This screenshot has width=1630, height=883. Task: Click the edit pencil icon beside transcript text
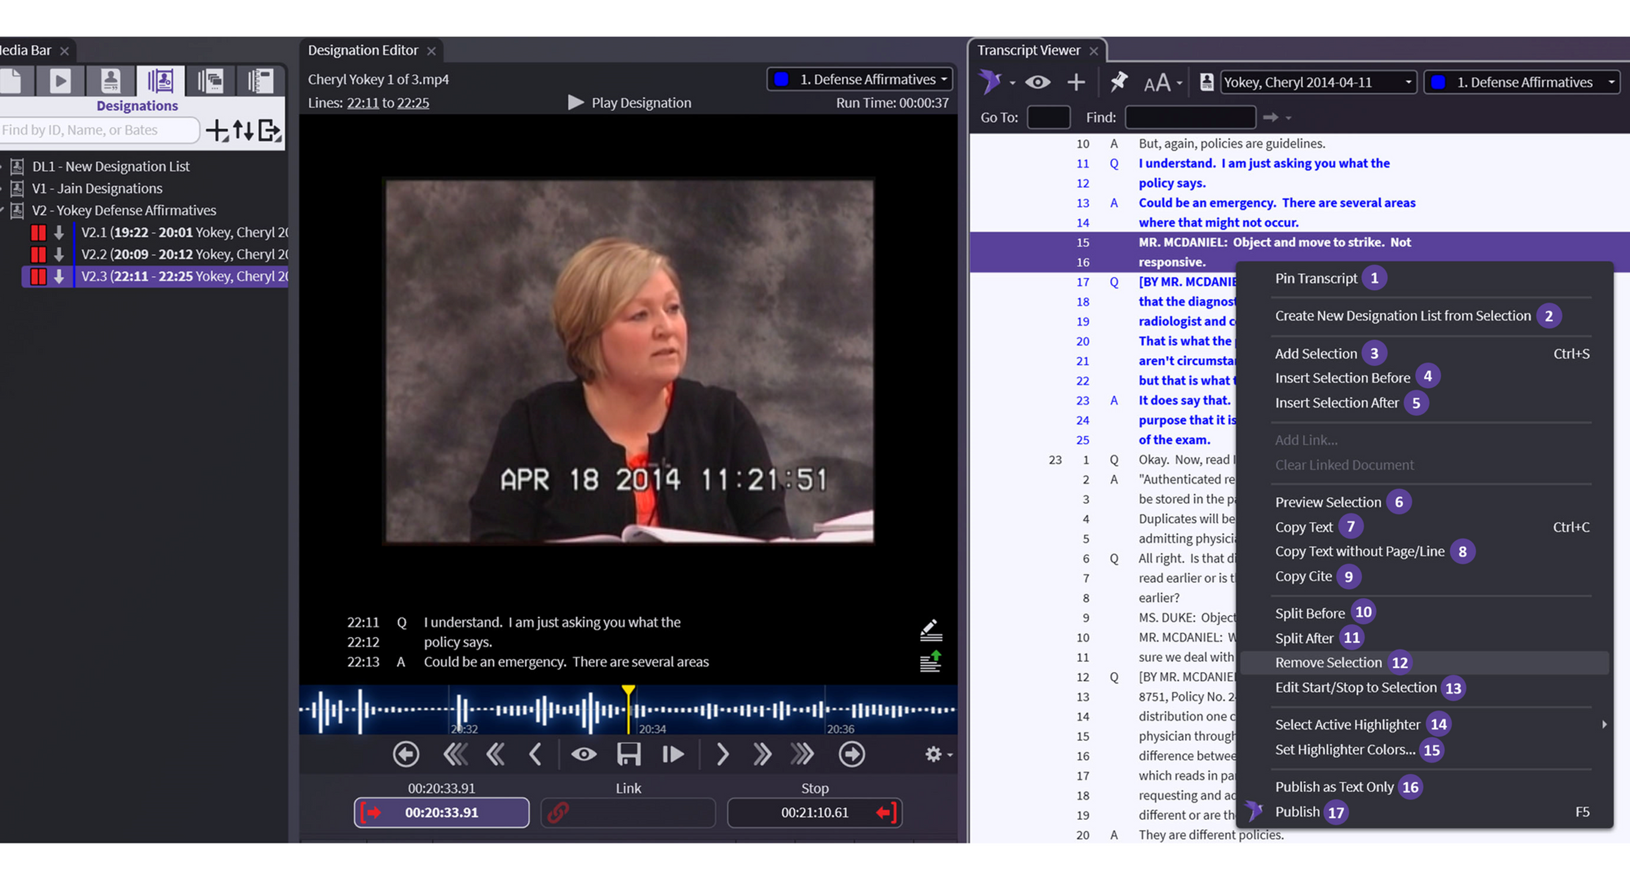[x=930, y=629]
